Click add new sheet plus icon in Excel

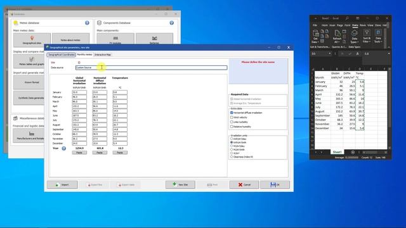(x=353, y=152)
